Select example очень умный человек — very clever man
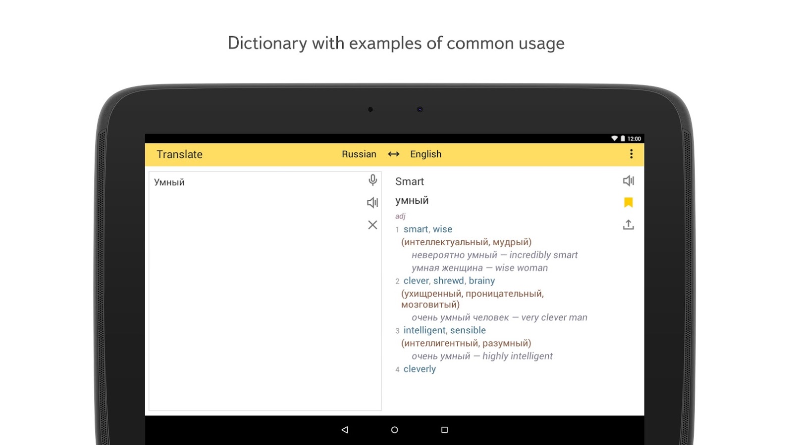The width and height of the screenshot is (789, 445). [499, 317]
